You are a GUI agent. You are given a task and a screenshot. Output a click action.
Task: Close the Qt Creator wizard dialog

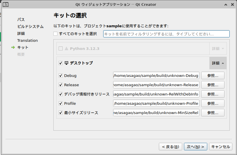tap(232, 5)
